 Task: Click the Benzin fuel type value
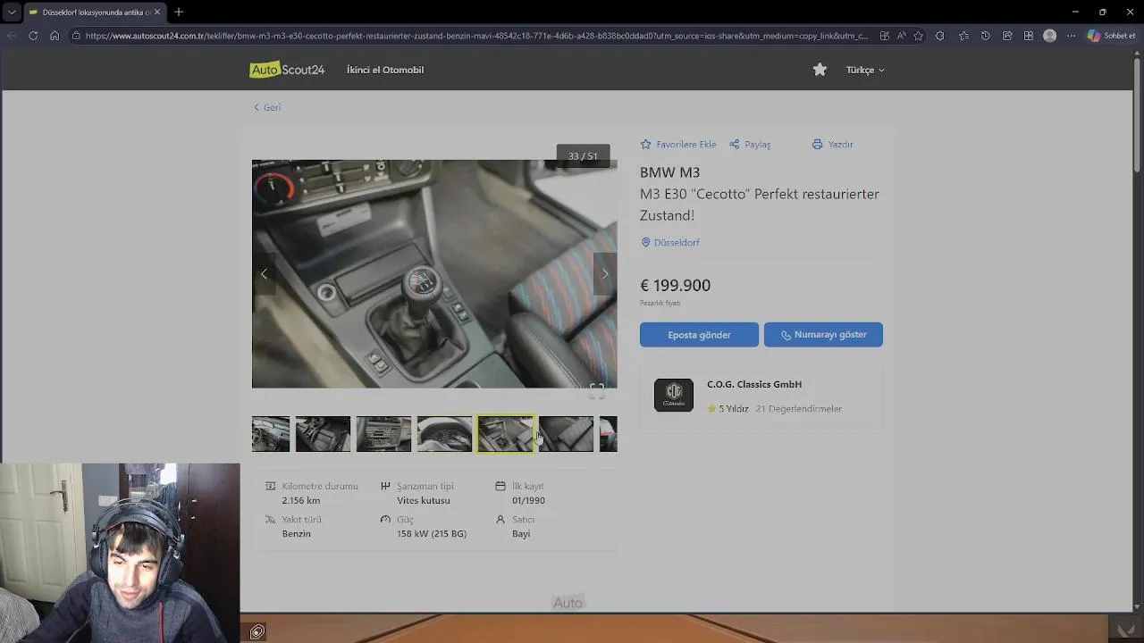tap(296, 533)
